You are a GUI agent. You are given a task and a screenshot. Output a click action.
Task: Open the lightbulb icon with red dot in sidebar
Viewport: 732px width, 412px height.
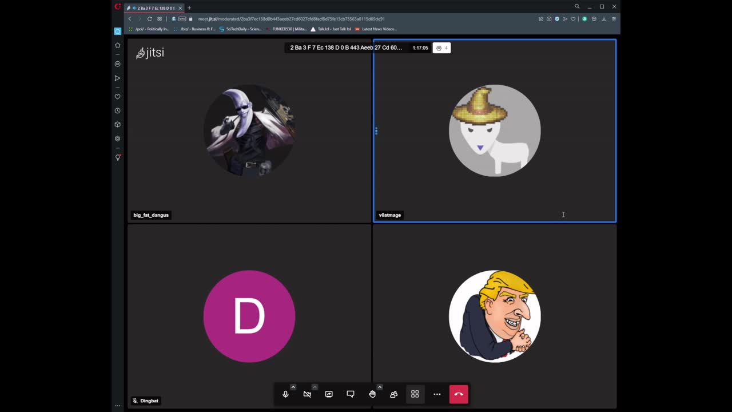point(118,157)
